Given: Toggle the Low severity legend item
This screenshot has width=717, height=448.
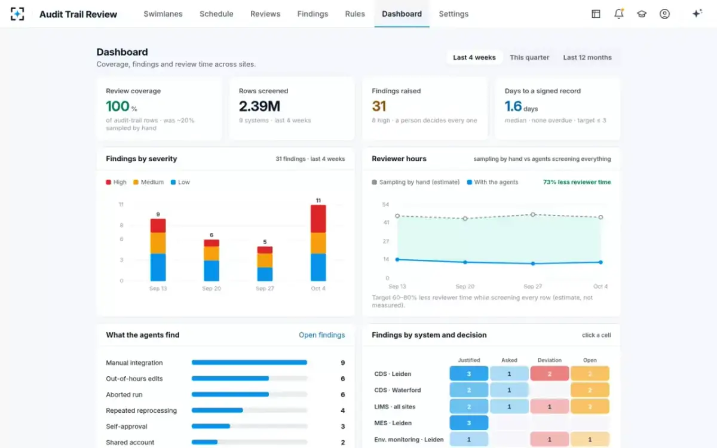Looking at the screenshot, I should [x=180, y=182].
